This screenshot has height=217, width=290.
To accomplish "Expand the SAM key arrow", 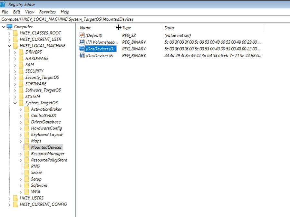I will click(x=15, y=65).
